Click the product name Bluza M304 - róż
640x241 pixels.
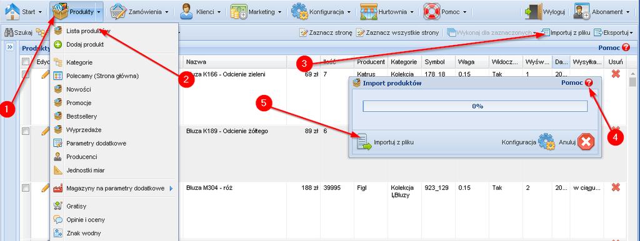tap(209, 187)
